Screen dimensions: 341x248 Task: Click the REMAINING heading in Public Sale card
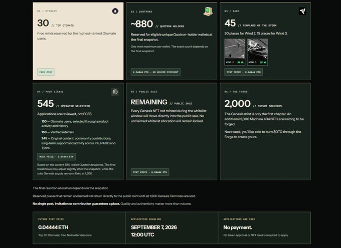(149, 102)
